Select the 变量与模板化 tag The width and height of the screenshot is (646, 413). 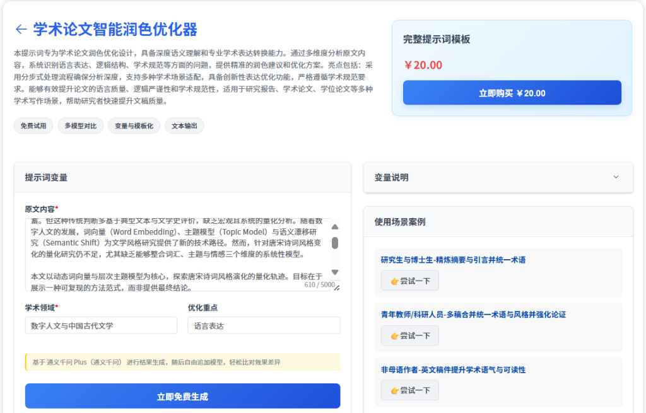[x=134, y=126]
